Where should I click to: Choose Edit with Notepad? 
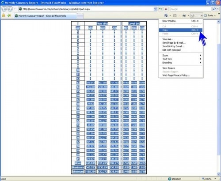pyautogui.click(x=181, y=50)
